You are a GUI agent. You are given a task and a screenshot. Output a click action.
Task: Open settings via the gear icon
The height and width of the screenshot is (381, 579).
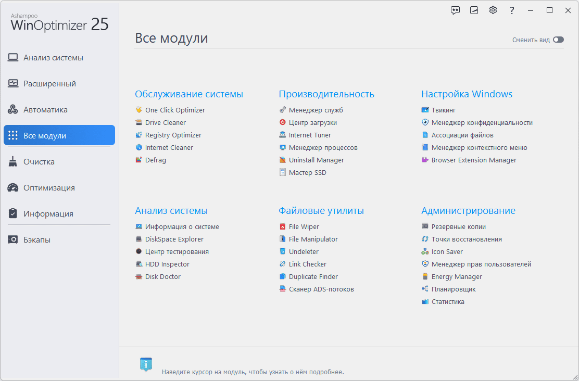click(x=493, y=10)
